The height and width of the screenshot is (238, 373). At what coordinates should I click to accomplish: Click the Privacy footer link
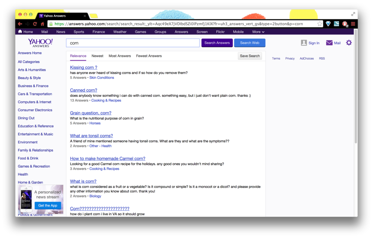(x=290, y=58)
